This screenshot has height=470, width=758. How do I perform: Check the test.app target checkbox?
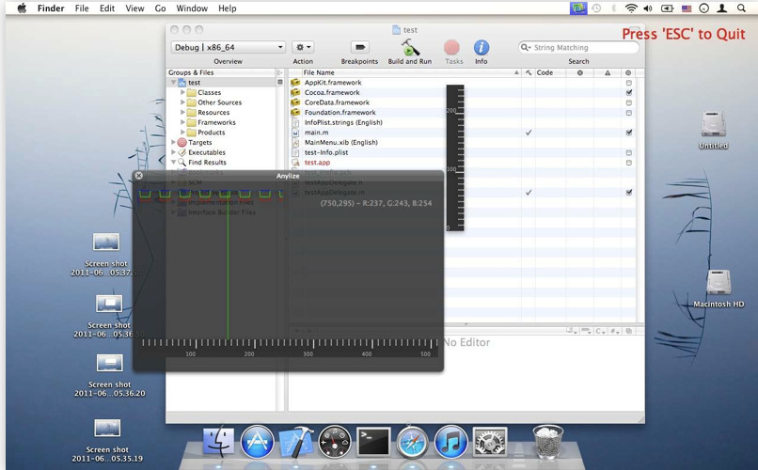coord(628,163)
